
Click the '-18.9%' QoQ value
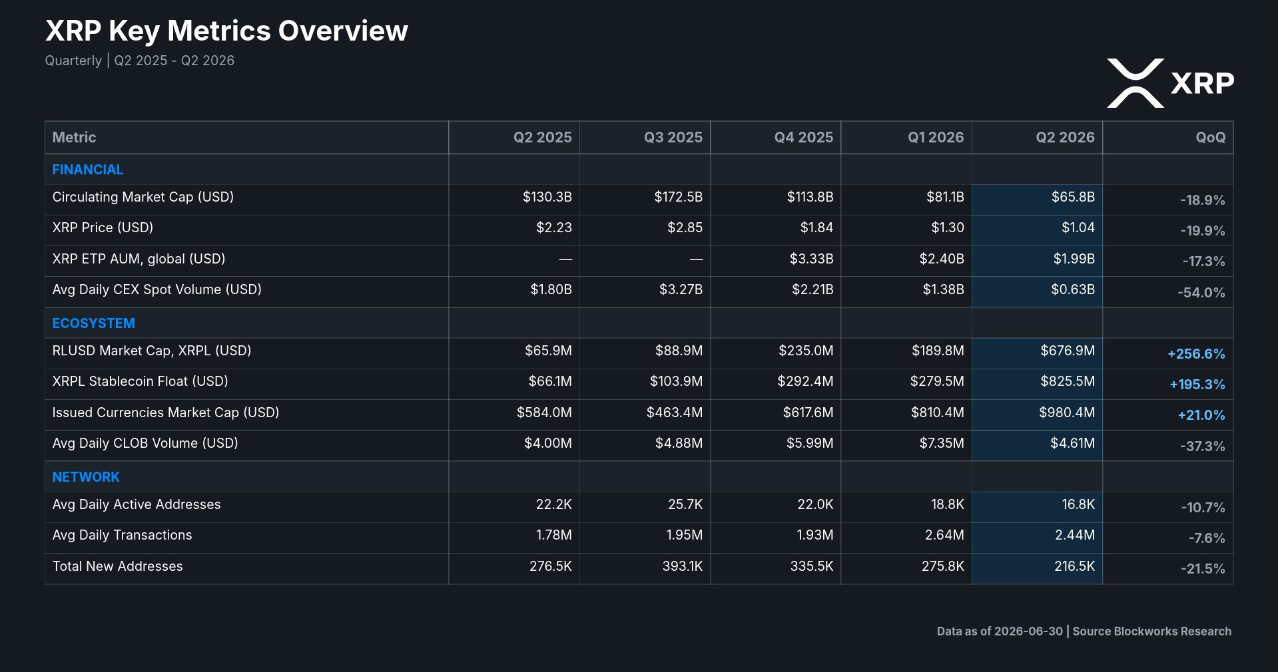coord(1203,200)
